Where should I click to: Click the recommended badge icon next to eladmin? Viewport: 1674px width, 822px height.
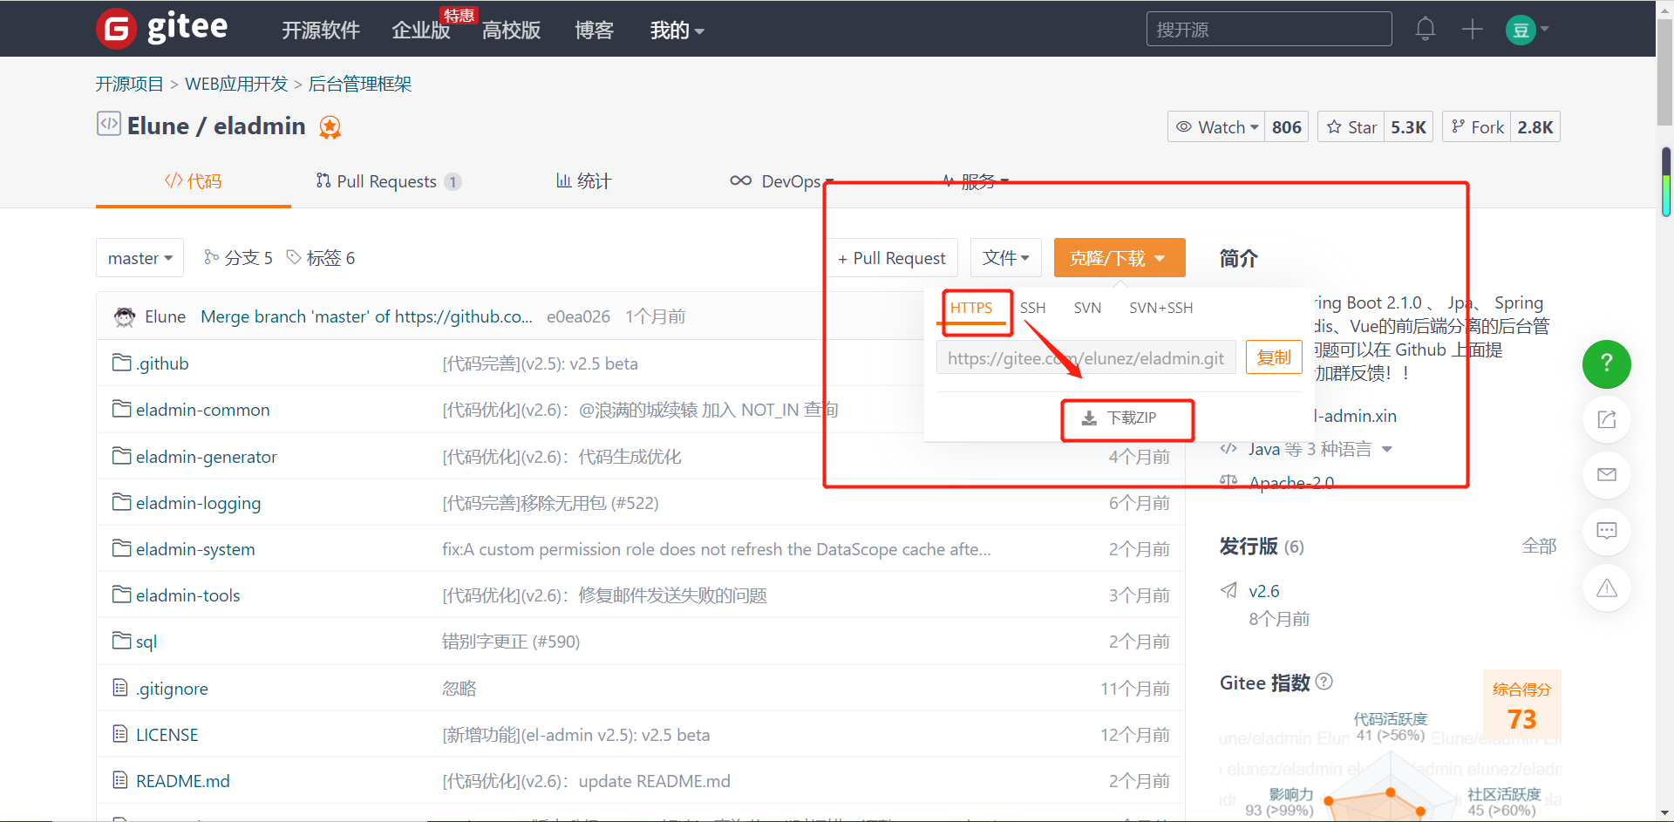(x=330, y=127)
